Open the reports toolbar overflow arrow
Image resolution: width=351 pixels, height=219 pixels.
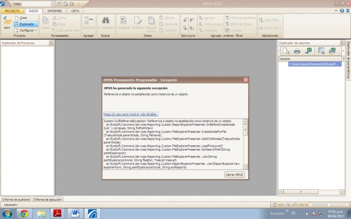tap(342, 52)
